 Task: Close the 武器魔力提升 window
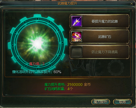click(132, 4)
